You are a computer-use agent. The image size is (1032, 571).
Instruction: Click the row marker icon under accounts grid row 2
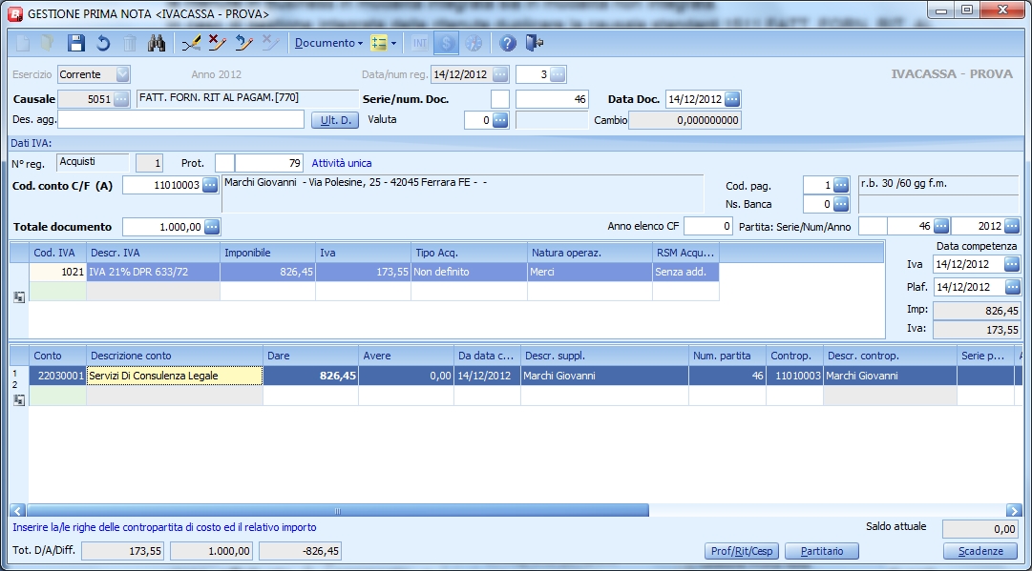click(19, 399)
